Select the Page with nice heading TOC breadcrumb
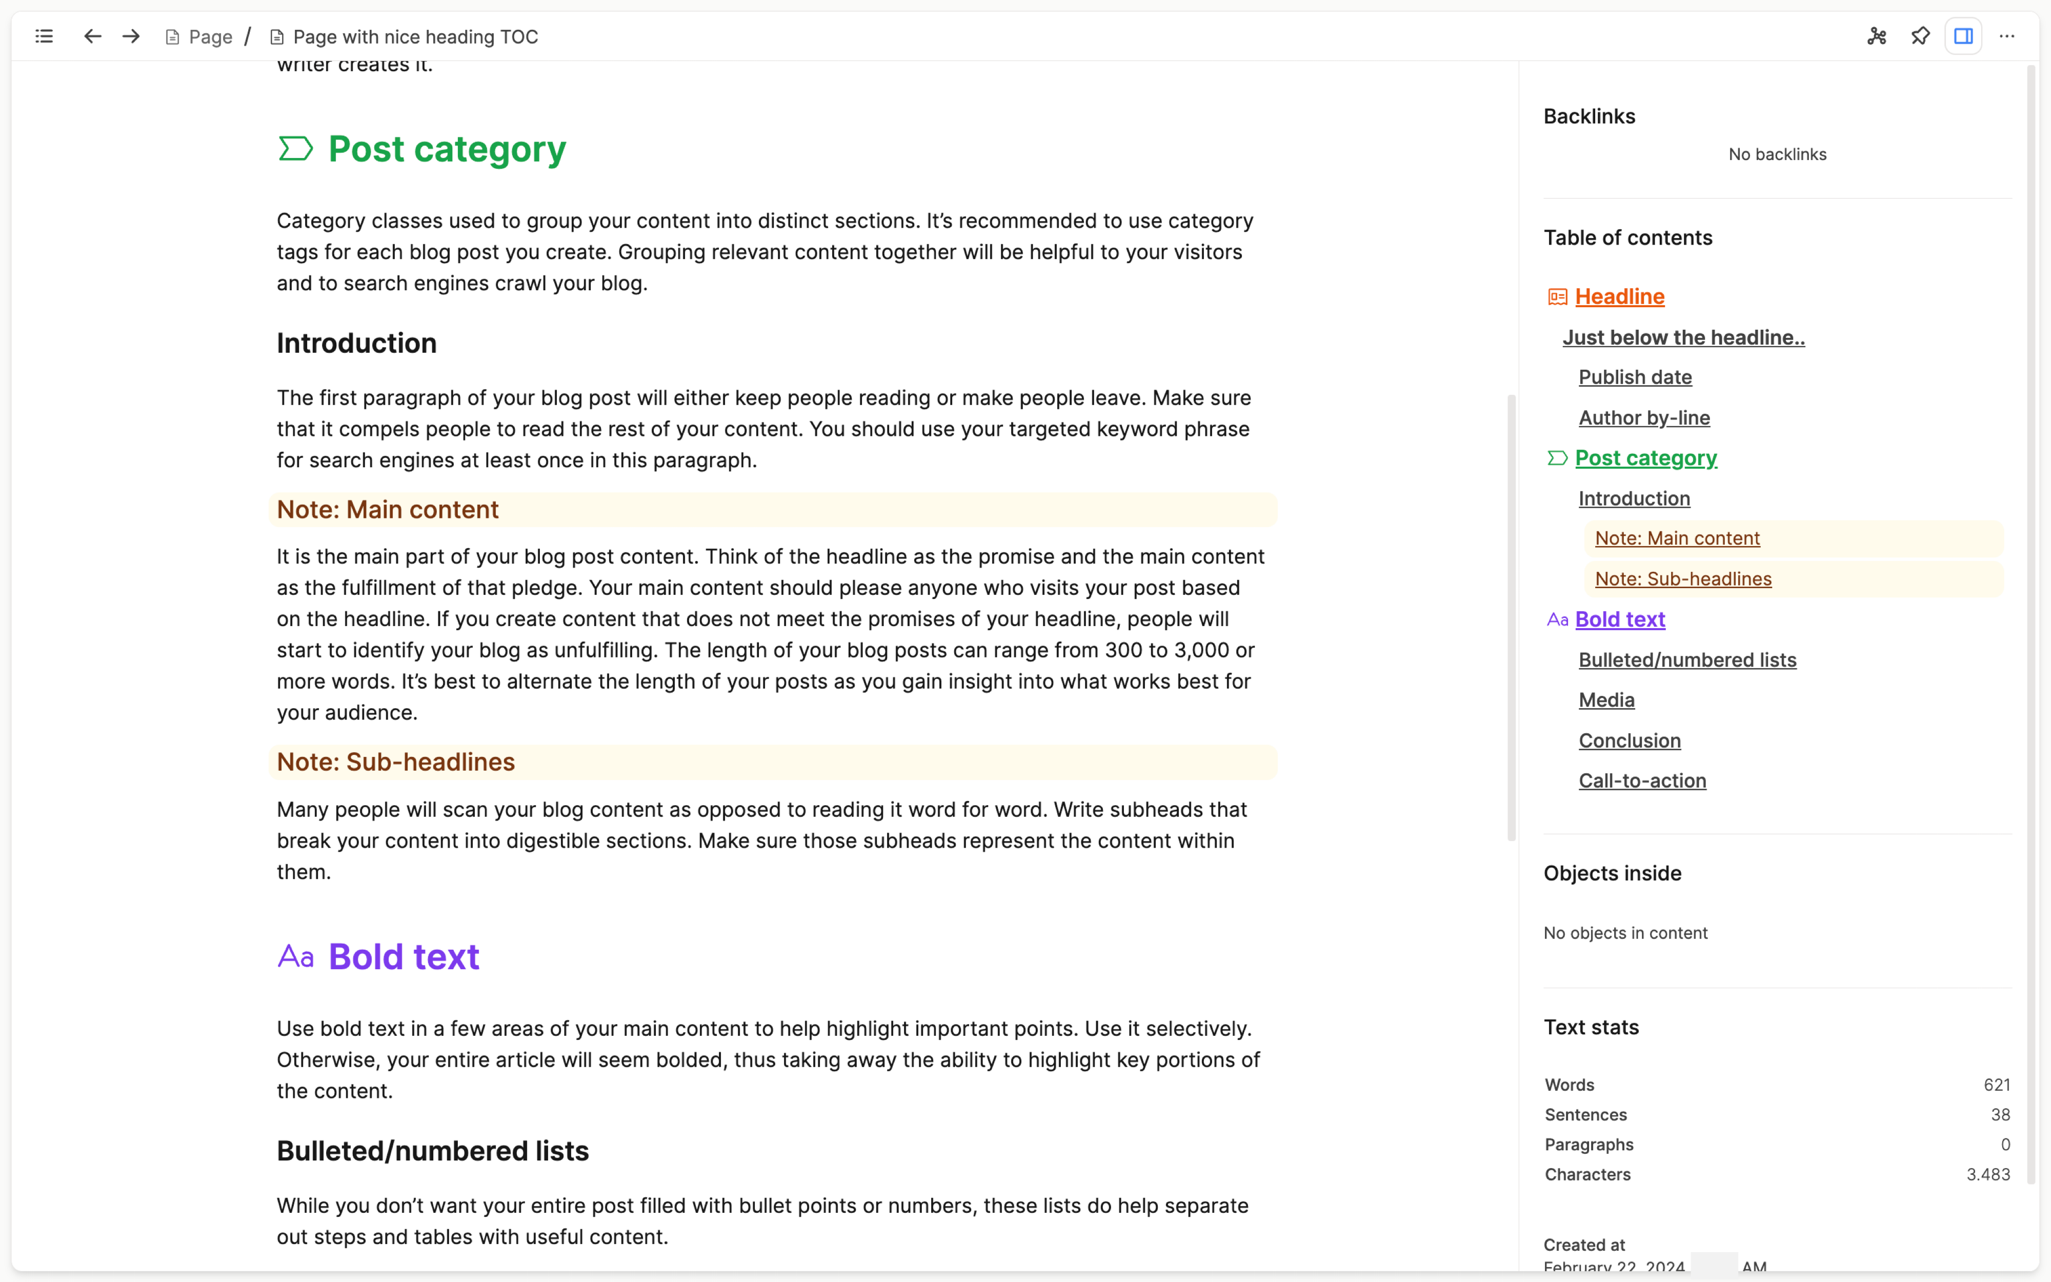 pyautogui.click(x=404, y=36)
